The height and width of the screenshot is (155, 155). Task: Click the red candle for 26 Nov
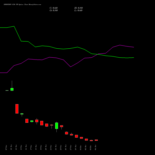click(67, 133)
